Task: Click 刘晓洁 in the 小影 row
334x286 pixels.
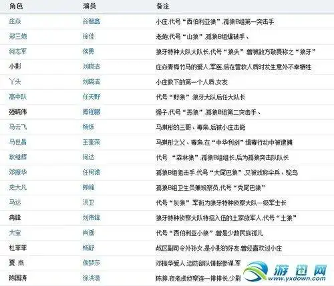Action: [x=92, y=67]
